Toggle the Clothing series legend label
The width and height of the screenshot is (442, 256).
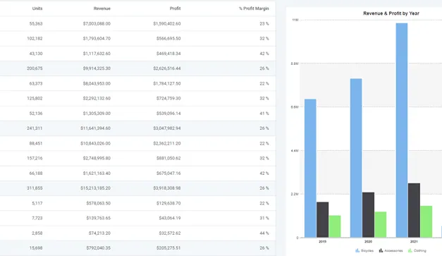click(x=419, y=250)
